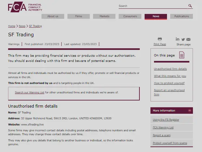
Task: Open the About us menu
Action: tap(53, 16)
